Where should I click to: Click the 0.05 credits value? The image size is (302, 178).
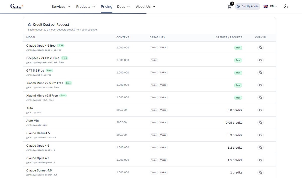[234, 123]
